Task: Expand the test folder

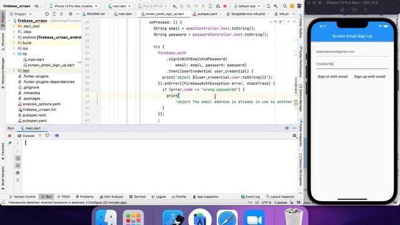Action: point(14,71)
